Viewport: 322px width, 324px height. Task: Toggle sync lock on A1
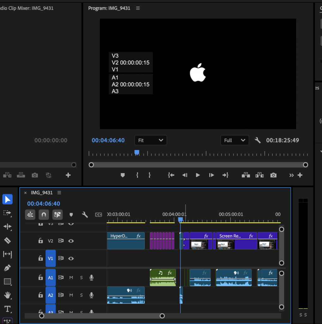click(x=61, y=277)
